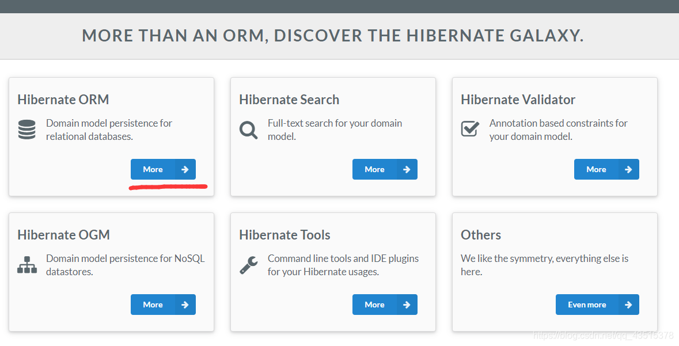The width and height of the screenshot is (679, 346).
Task: Click the Hibernate Validator checkmark icon
Action: click(x=471, y=128)
